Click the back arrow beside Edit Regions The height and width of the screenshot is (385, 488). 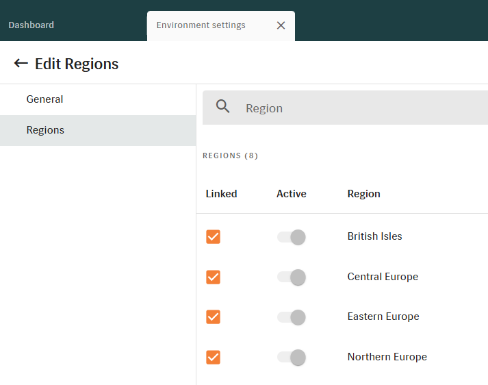[21, 63]
